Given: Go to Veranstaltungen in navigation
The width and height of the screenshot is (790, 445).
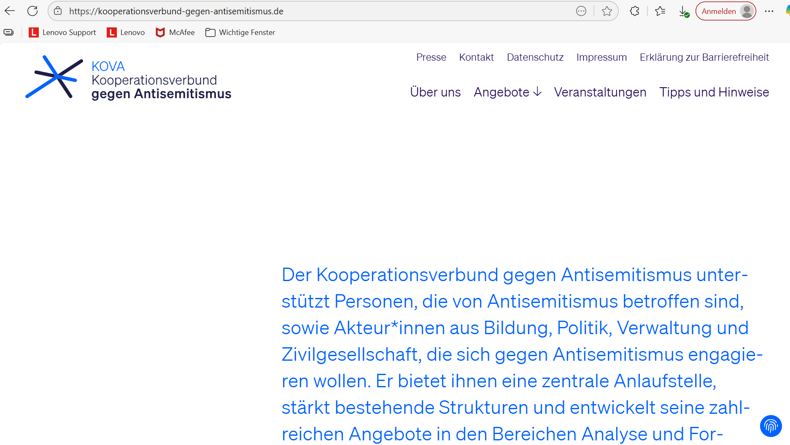Looking at the screenshot, I should click(x=600, y=92).
